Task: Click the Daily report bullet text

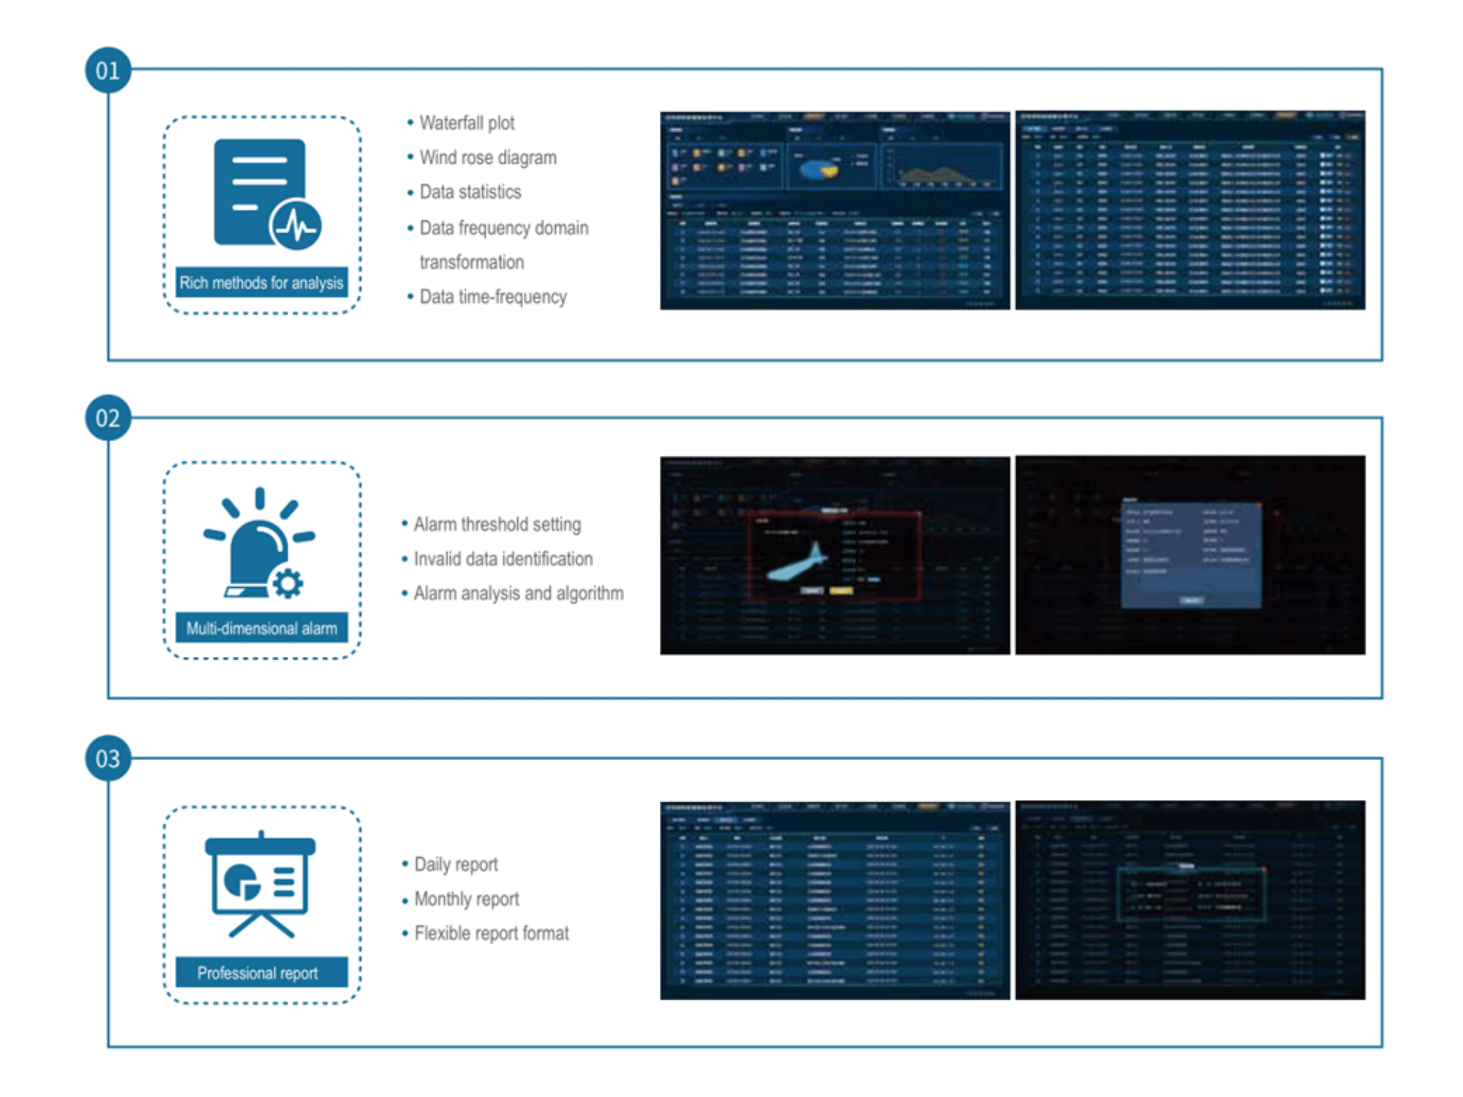Action: 456,864
